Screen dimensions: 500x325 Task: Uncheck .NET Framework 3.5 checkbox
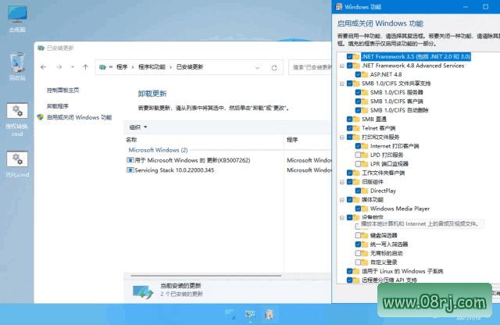[x=349, y=56]
